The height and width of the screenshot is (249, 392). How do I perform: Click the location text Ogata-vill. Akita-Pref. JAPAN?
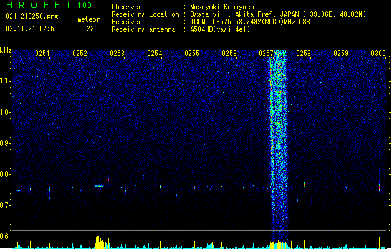pyautogui.click(x=244, y=14)
